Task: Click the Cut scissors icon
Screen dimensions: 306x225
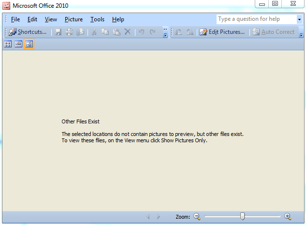Action: click(x=94, y=32)
